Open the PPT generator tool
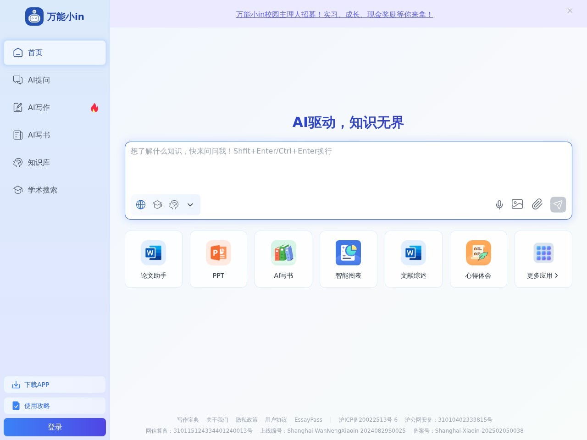Viewport: 587px width, 440px height. [218, 258]
